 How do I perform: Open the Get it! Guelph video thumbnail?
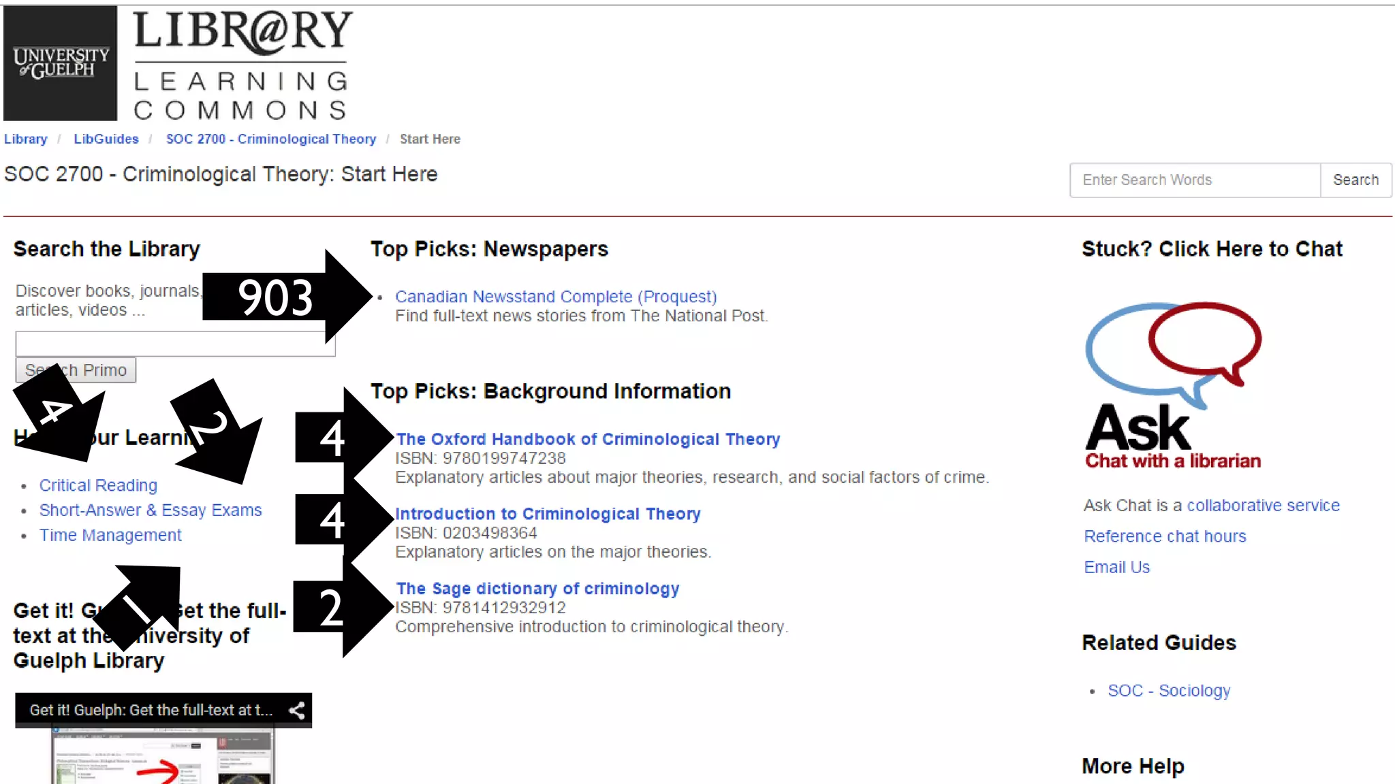click(163, 755)
